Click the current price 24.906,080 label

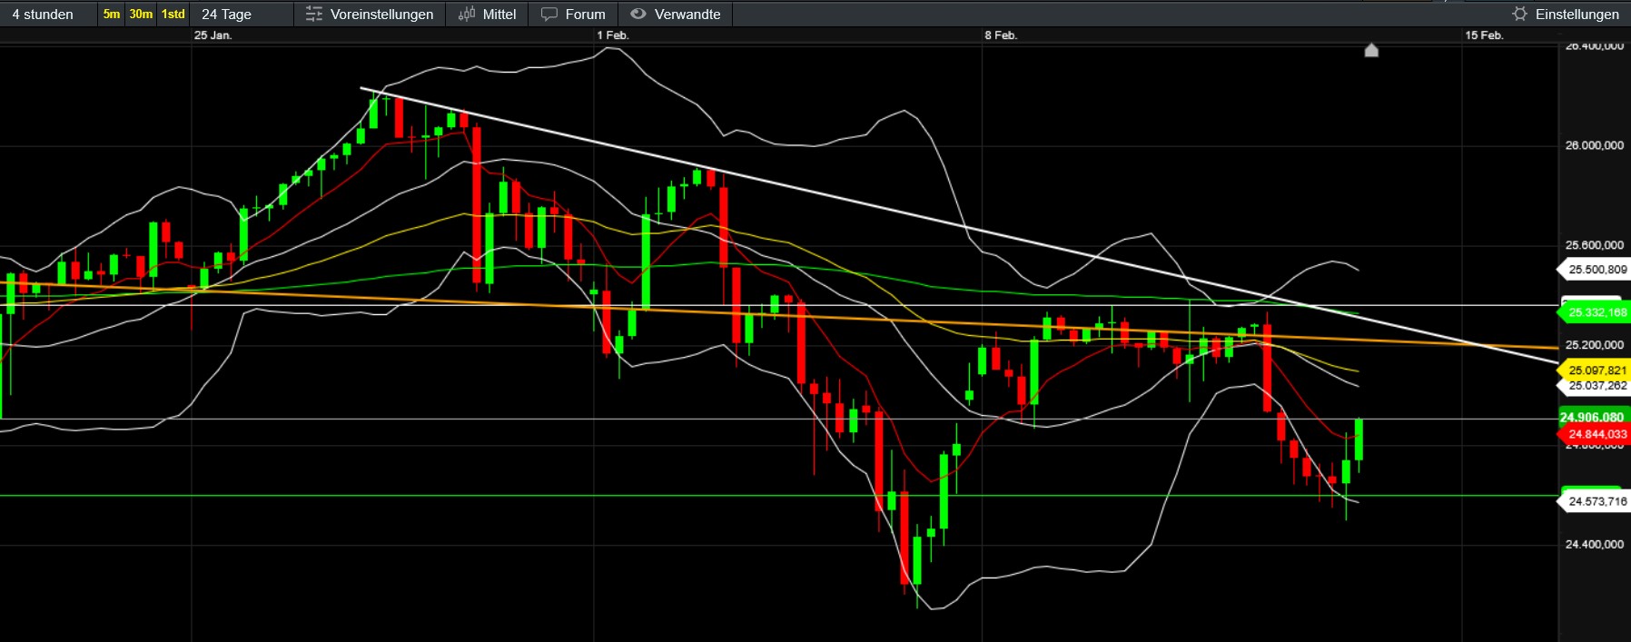1592,418
